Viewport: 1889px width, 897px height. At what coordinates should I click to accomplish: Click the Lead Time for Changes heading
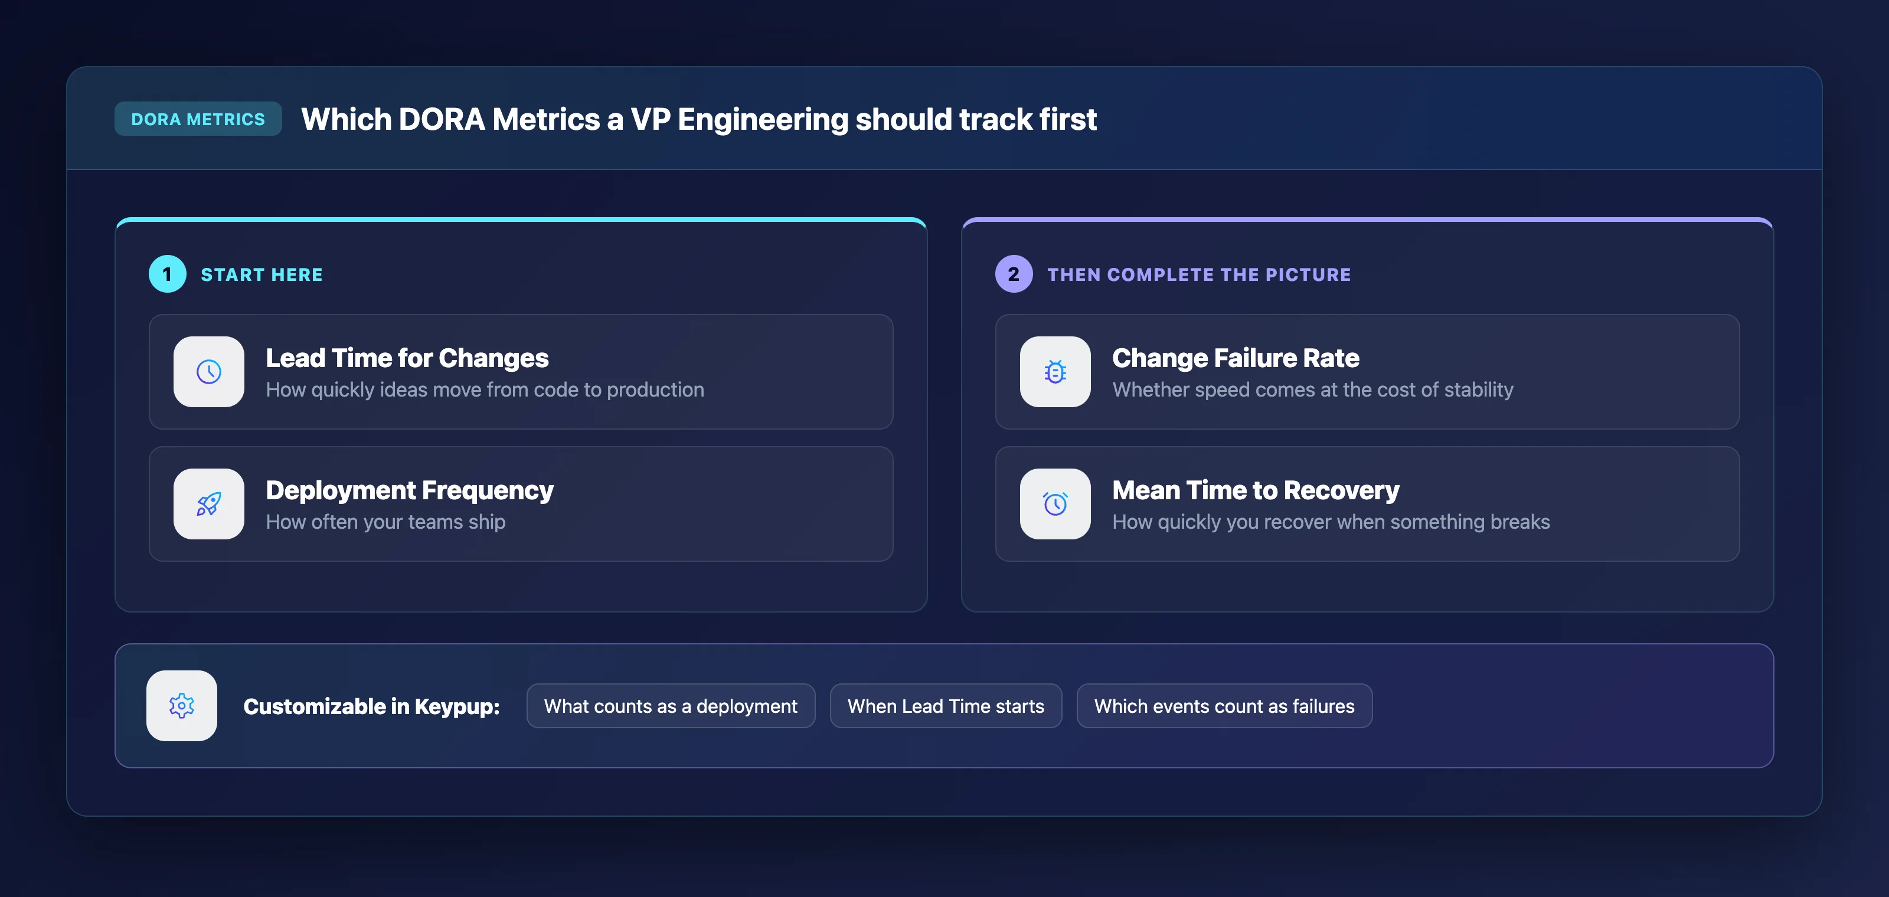coord(407,358)
